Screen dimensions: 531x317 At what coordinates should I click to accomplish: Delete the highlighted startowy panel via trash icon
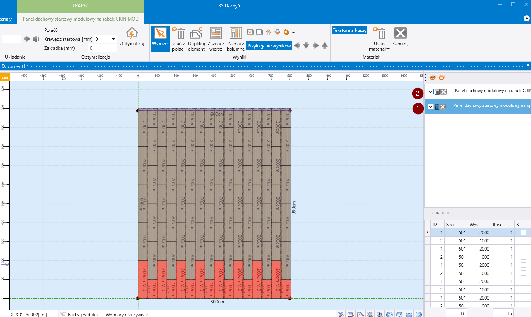coord(437,107)
